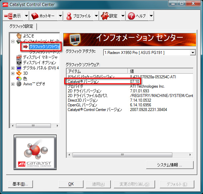Click tree panel scroll right arrow

click(x=57, y=126)
